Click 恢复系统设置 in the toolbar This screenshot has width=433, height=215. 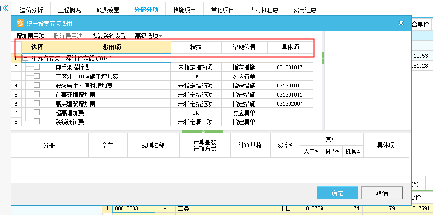click(x=109, y=36)
